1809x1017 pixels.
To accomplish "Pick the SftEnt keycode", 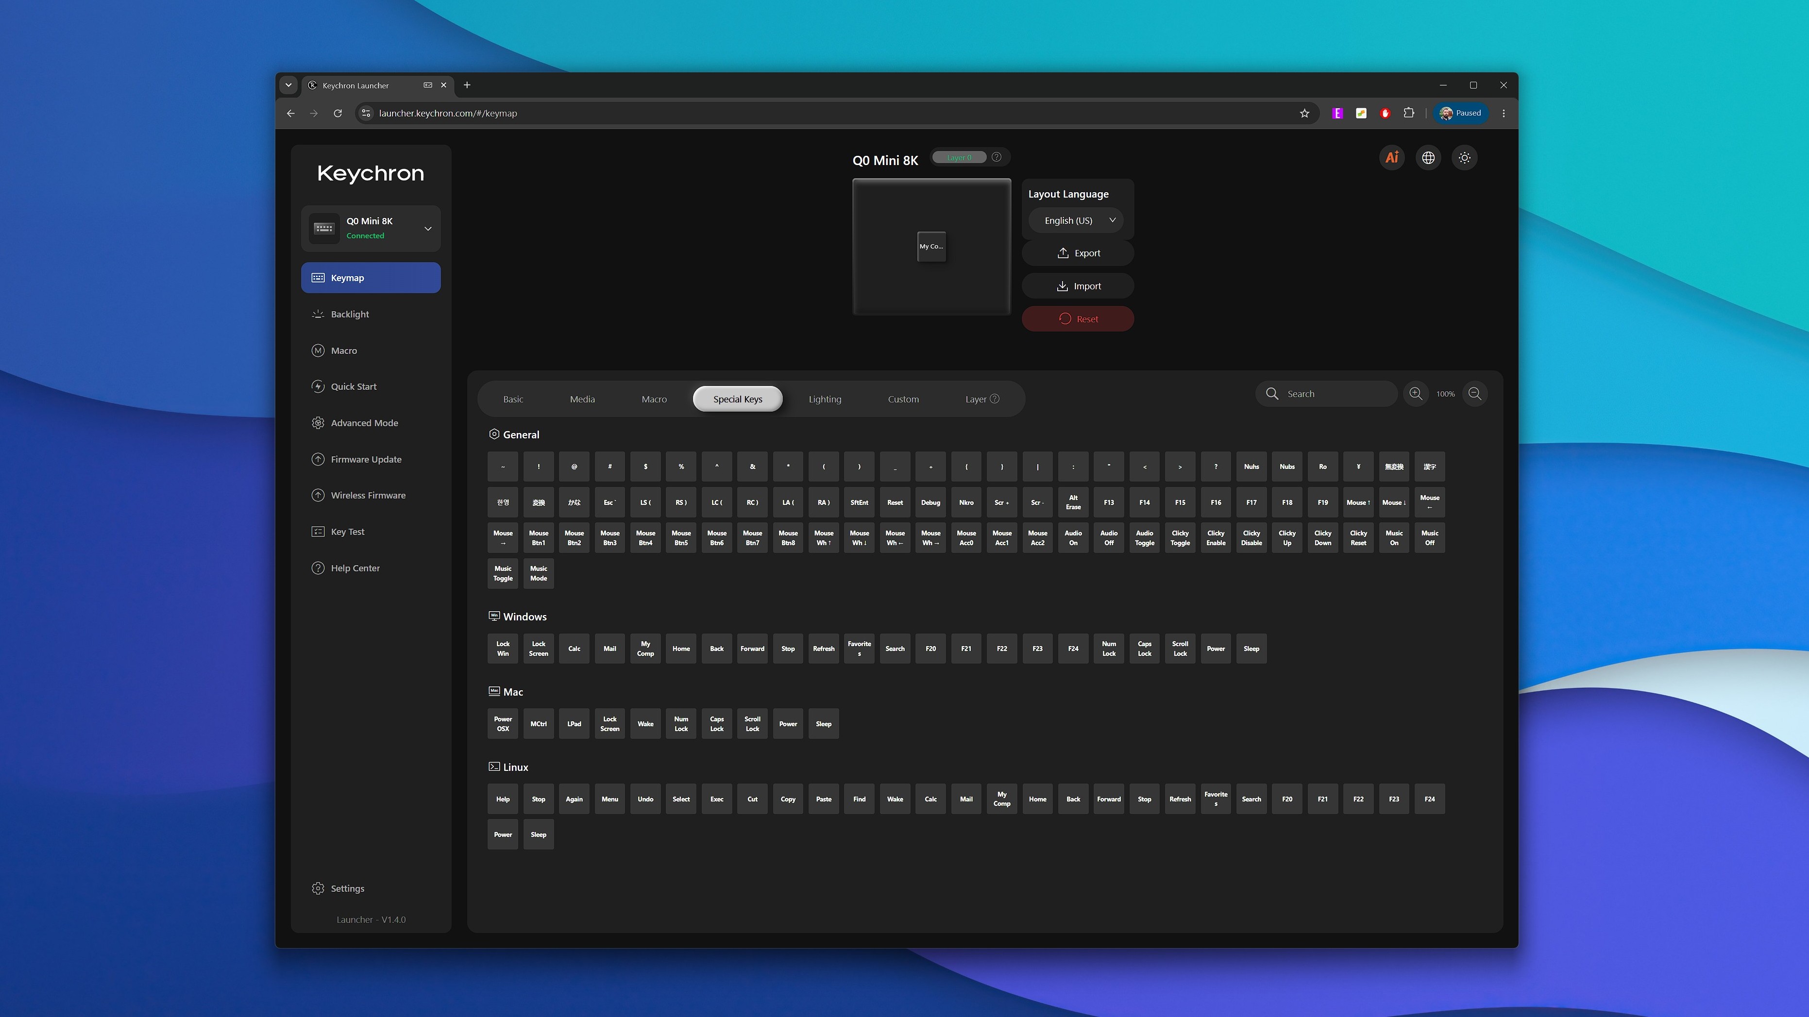I will (859, 502).
